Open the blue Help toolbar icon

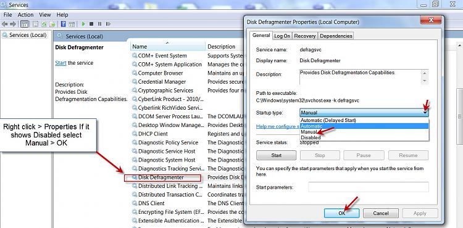[63, 24]
